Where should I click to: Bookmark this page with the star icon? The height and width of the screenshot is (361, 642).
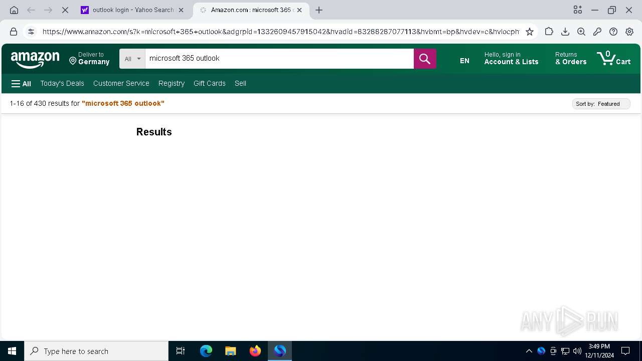[530, 32]
